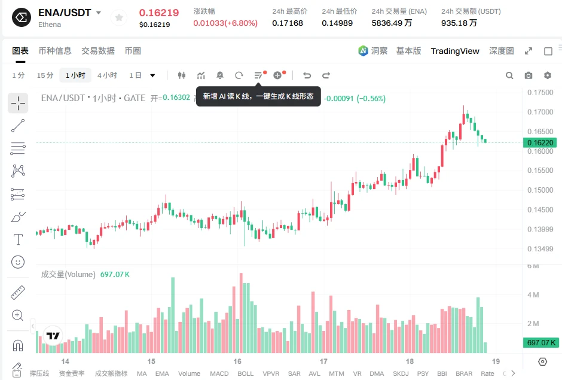Select the 4小时 timeframe
Screen dimensions: 562x380
(107, 75)
